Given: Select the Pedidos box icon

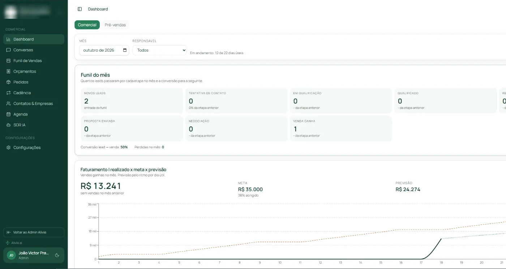Looking at the screenshot, I should (9, 82).
